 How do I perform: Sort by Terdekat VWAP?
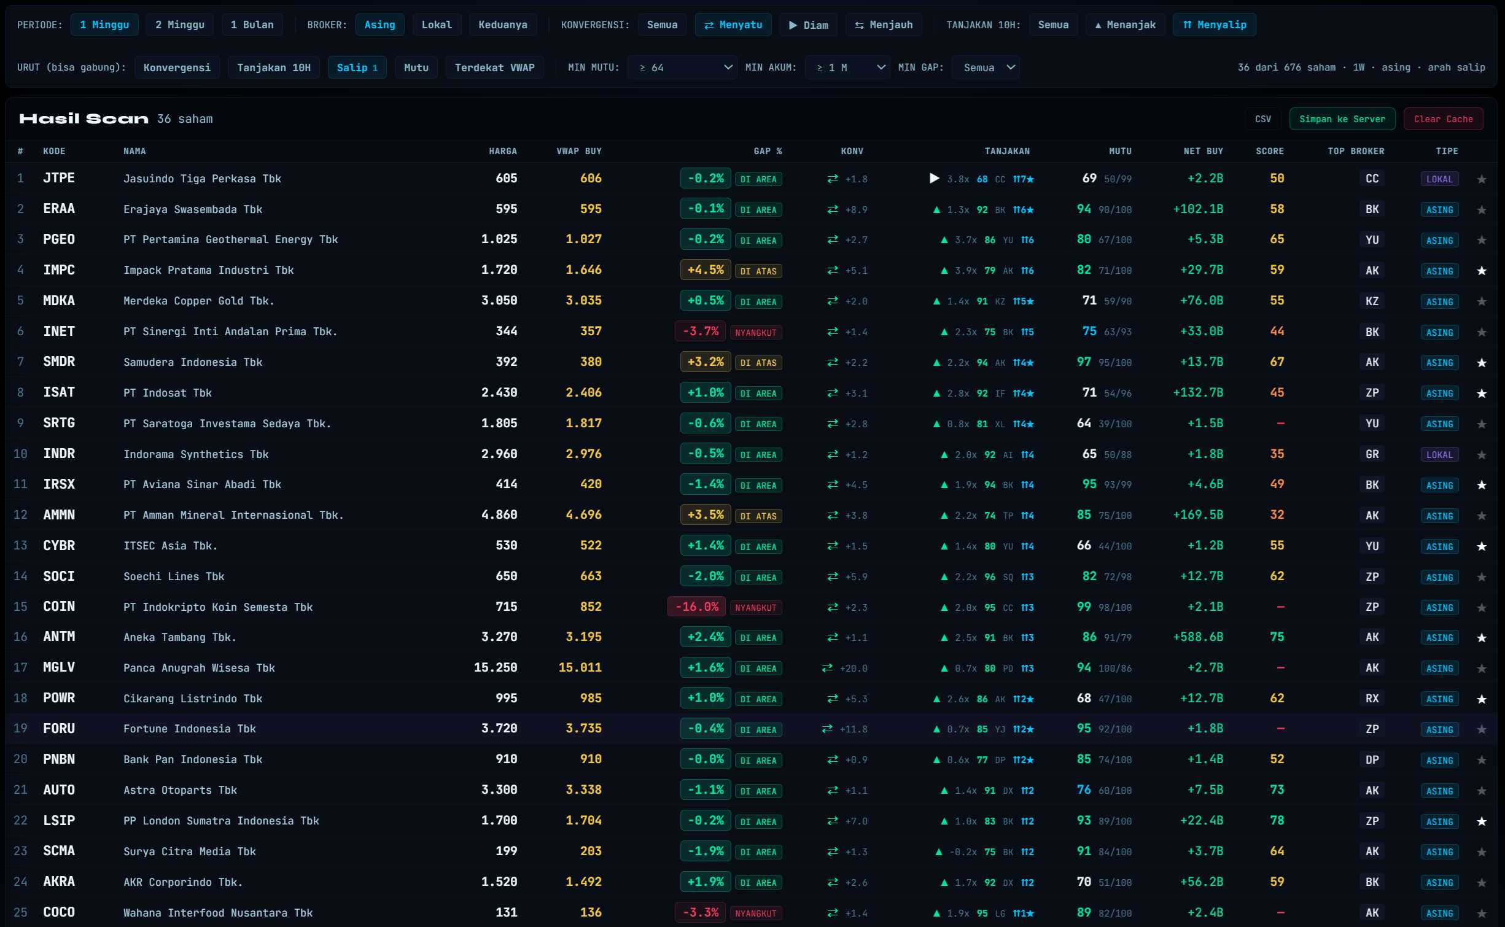click(495, 68)
